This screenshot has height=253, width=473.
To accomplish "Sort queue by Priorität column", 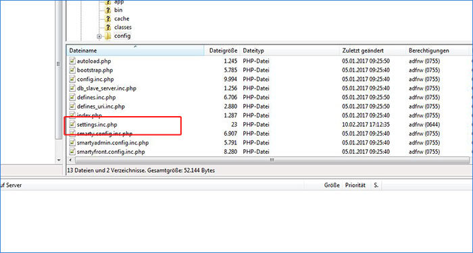I will click(x=355, y=186).
